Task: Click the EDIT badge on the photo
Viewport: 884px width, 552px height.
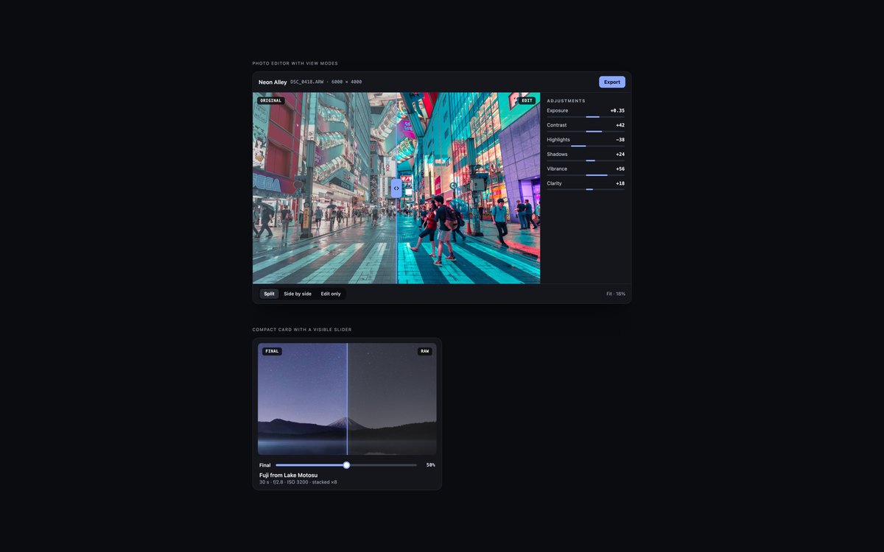Action: [x=527, y=100]
